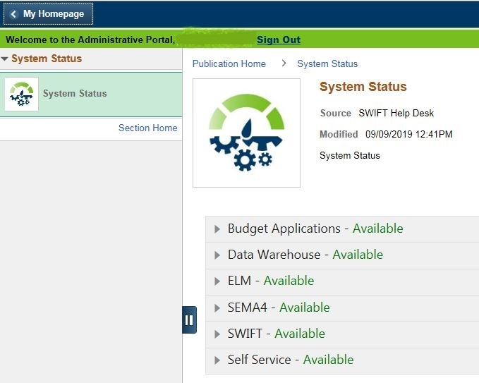Expand the Self Service arrow
Image resolution: width=479 pixels, height=383 pixels.
click(x=217, y=360)
